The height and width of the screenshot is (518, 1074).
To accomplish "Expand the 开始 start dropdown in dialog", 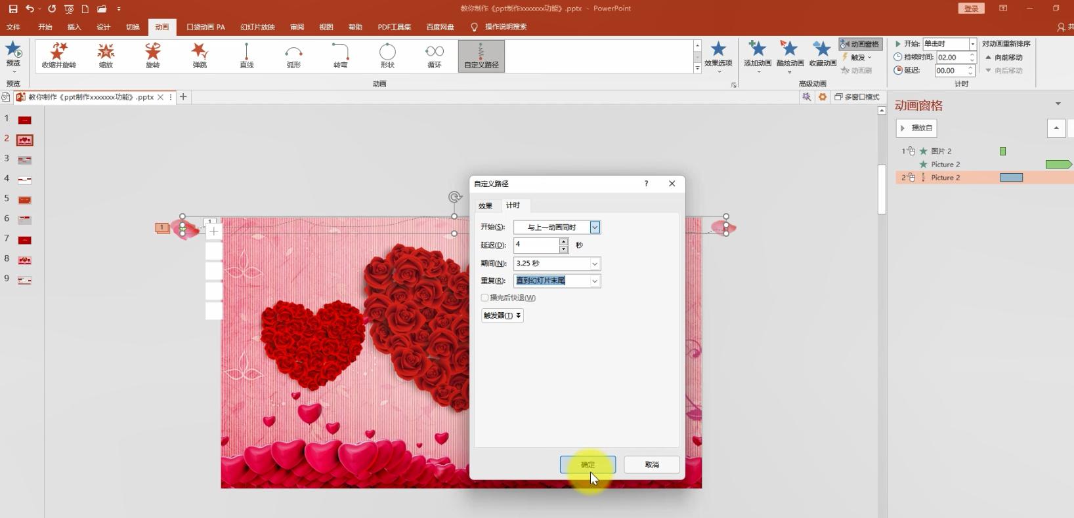I will coord(595,227).
